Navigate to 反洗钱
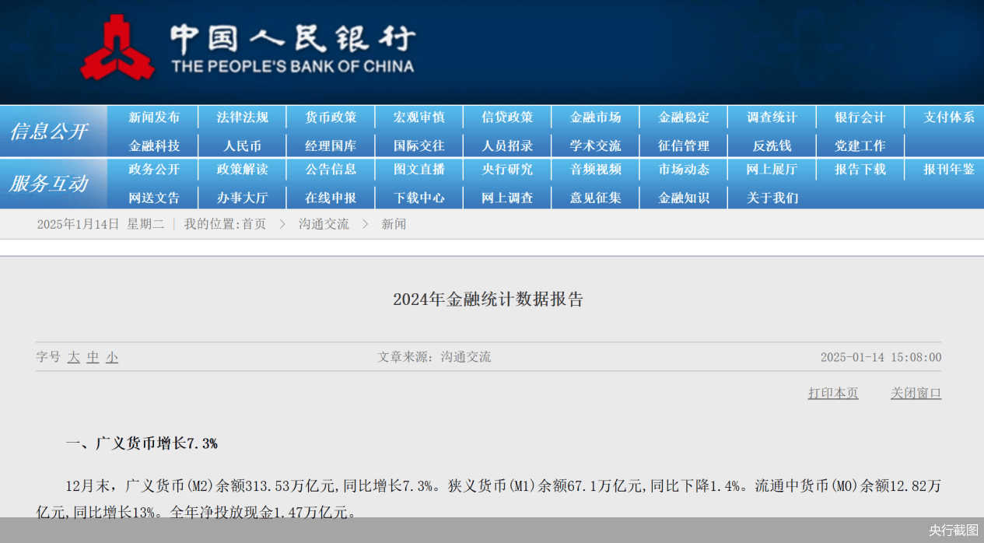The height and width of the screenshot is (543, 984). tap(771, 145)
